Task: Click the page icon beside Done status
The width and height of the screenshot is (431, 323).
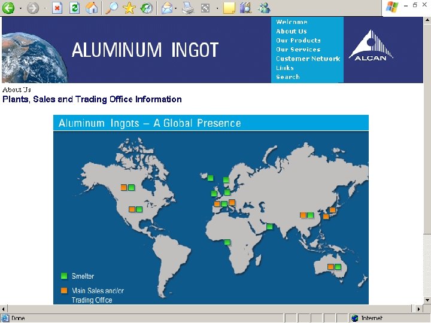Action: pyautogui.click(x=5, y=318)
